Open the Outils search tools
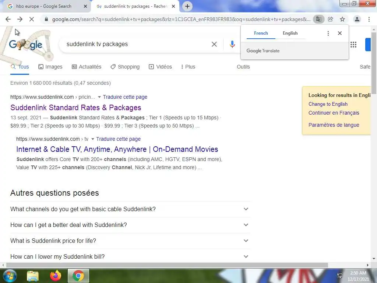The width and height of the screenshot is (377, 283). (x=243, y=67)
